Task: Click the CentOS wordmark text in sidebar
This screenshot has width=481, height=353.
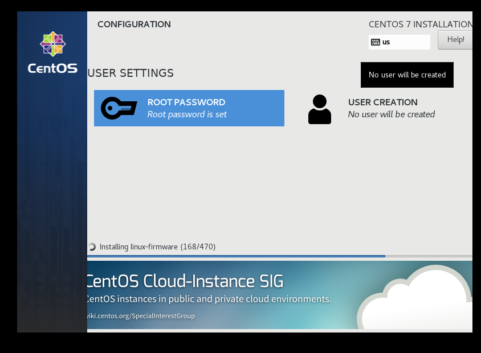Action: tap(52, 68)
